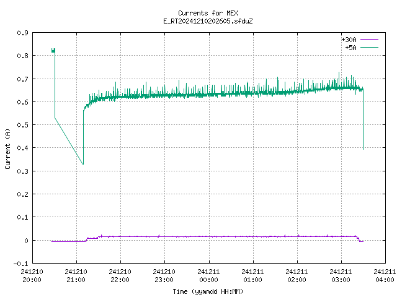Click the chart title 'Currents for MEX'
The image size is (397, 297).
(208, 13)
